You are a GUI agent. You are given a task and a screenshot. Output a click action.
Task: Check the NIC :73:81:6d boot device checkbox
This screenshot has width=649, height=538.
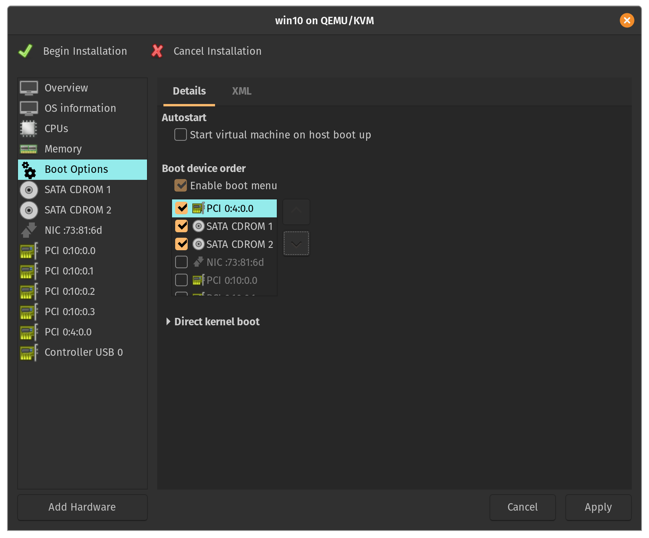(181, 262)
